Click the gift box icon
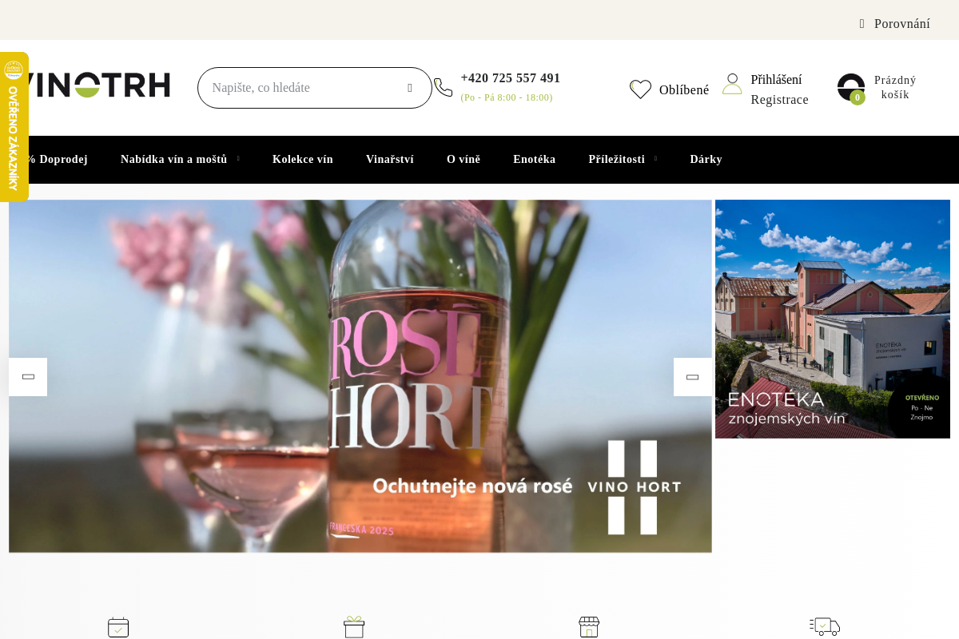959x639 pixels. [x=354, y=627]
